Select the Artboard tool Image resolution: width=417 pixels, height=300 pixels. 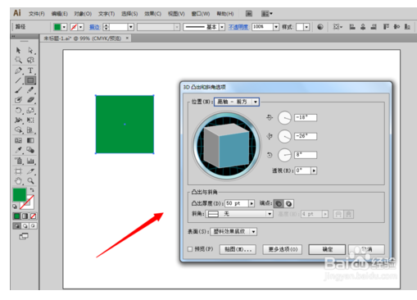(x=18, y=171)
